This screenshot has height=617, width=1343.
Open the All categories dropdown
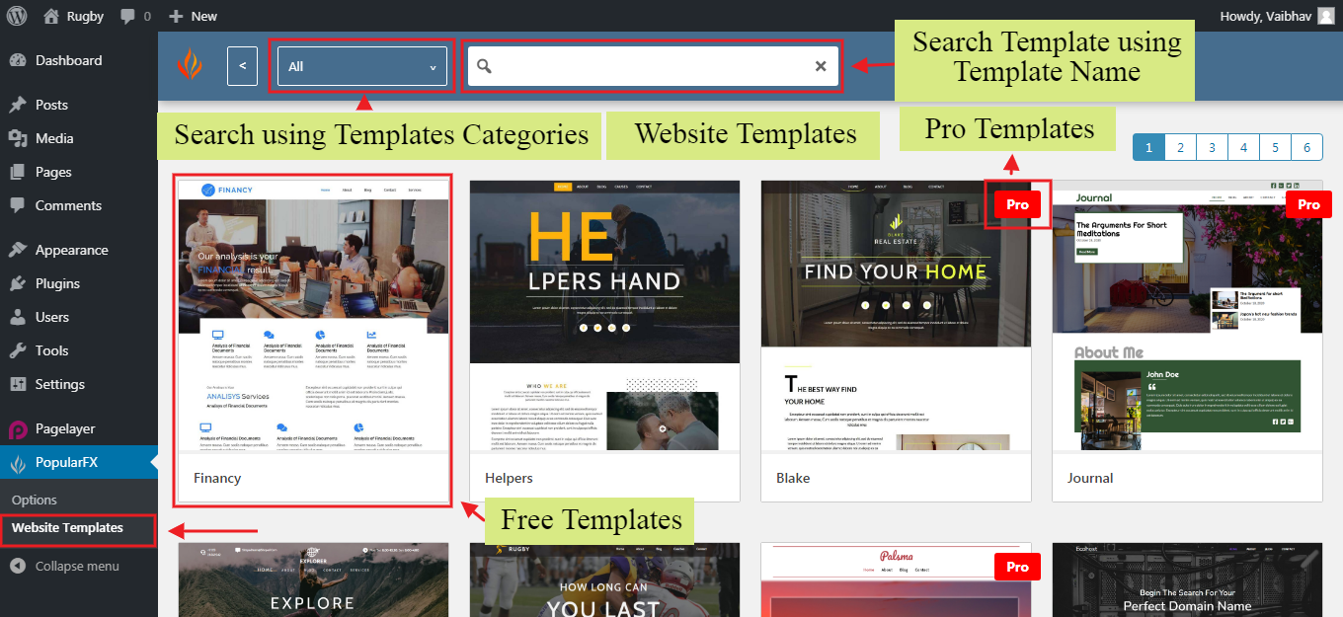coord(362,66)
